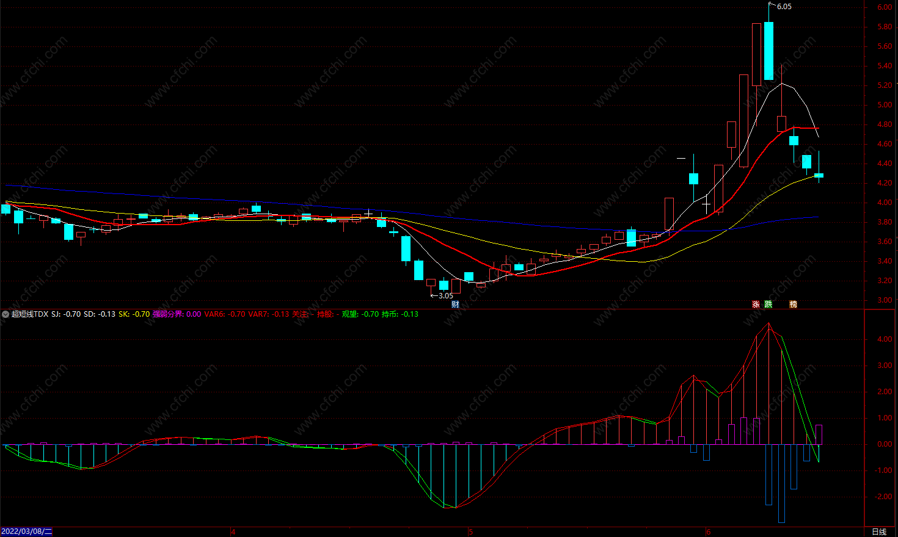Click the 3.00 price axis label

884,300
